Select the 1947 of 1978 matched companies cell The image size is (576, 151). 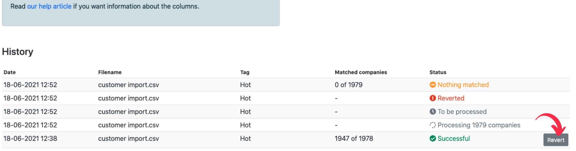354,138
